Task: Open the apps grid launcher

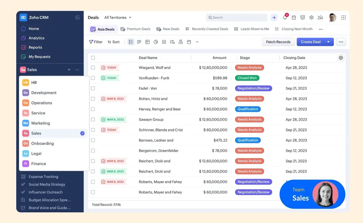Action: tap(344, 17)
